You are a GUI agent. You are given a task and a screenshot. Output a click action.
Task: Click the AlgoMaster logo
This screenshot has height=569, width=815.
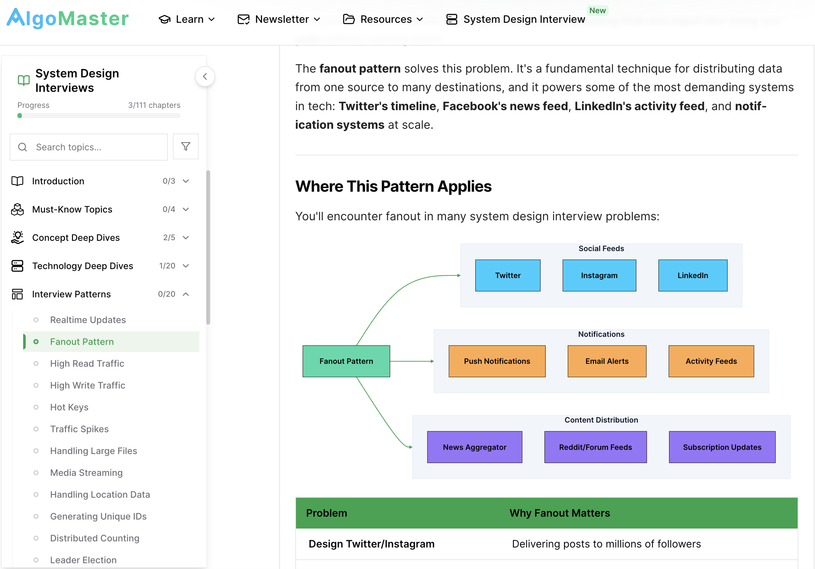point(67,18)
